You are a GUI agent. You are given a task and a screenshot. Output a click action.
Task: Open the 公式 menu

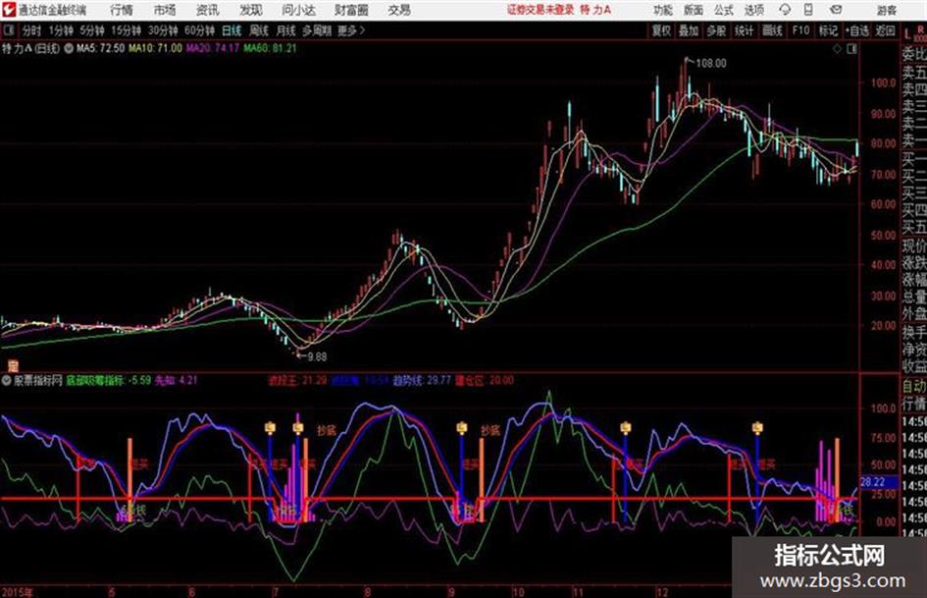724,10
